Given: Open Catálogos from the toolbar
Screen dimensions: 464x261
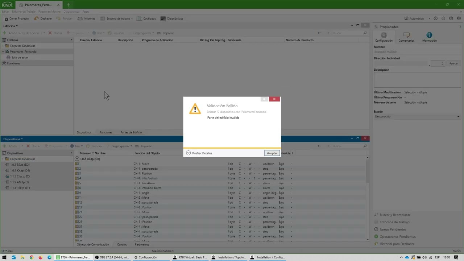Looking at the screenshot, I should (x=146, y=18).
